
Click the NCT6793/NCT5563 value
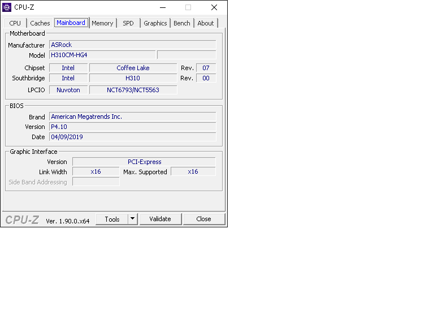[x=133, y=90]
